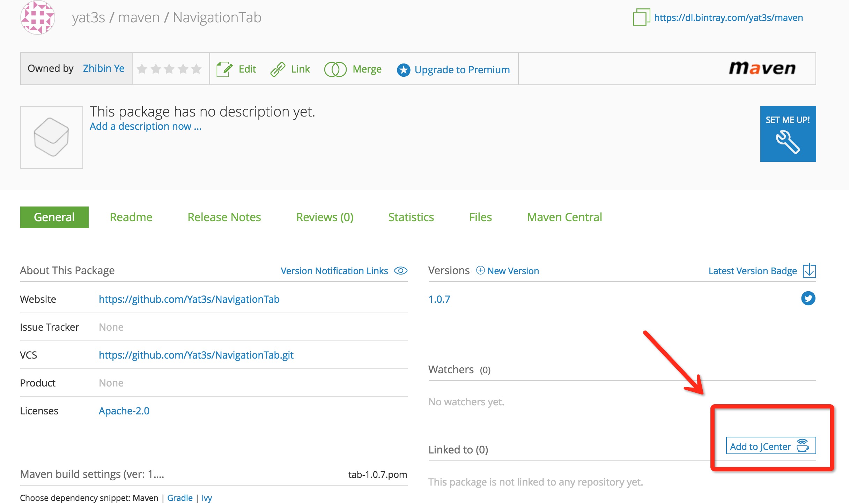Image resolution: width=849 pixels, height=503 pixels.
Task: Open the Maven Central tab
Action: pos(564,217)
